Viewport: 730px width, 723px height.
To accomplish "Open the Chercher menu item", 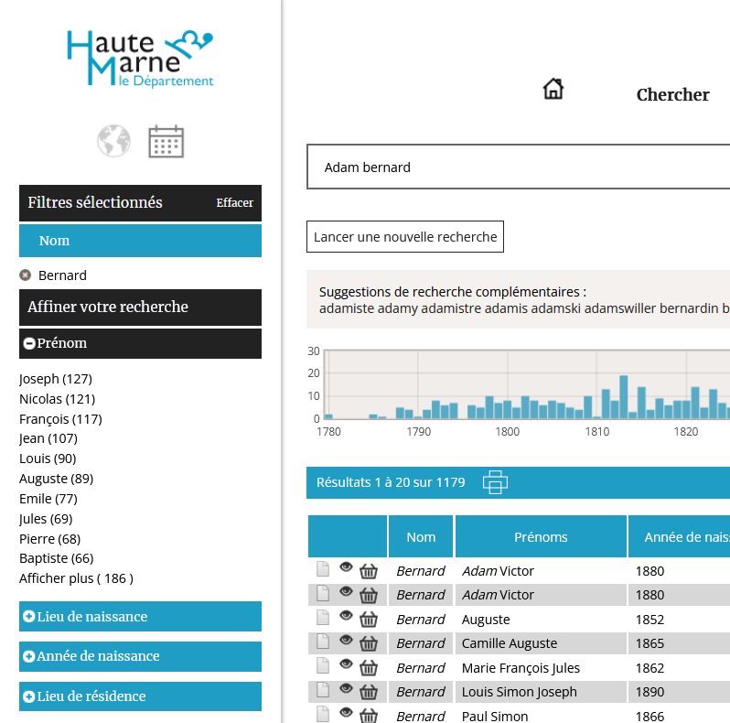I will [x=672, y=95].
